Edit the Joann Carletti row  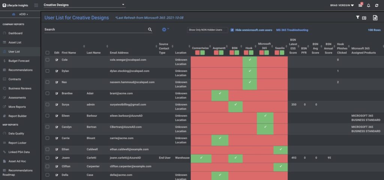[57, 158]
